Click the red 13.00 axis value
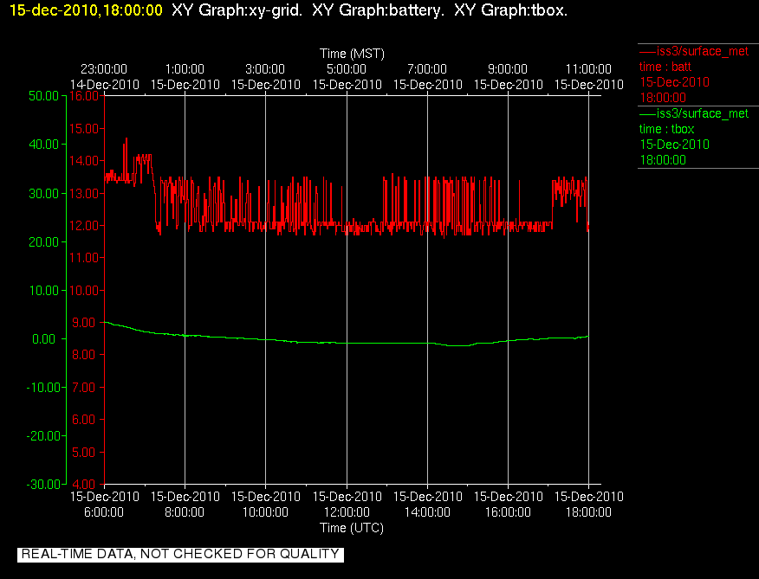 (85, 193)
